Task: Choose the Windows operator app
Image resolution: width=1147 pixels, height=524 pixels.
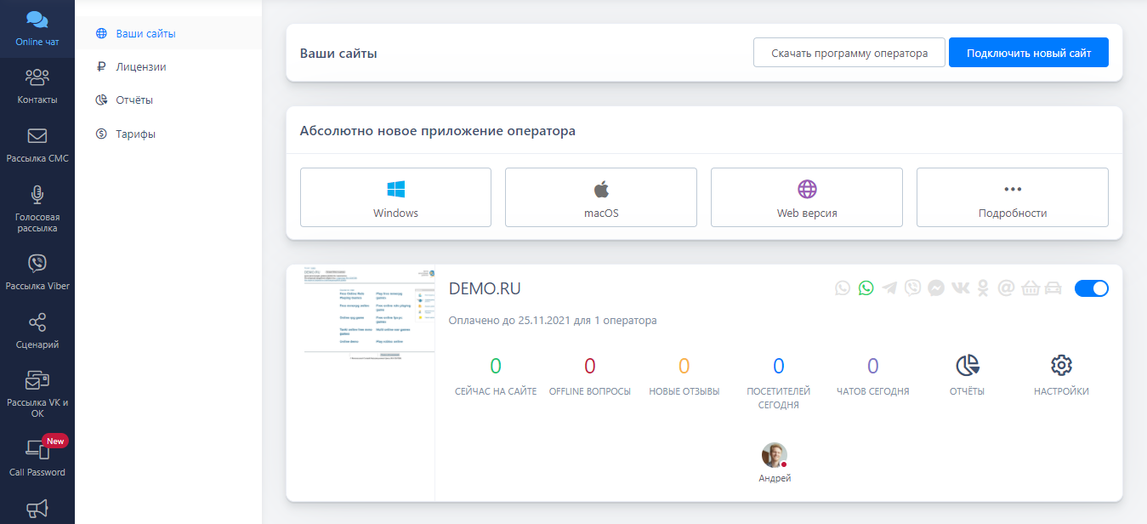Action: point(395,197)
